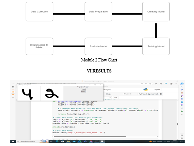Click the 'Data Preparation' flowchart box
This screenshot has height=146, width=194.
[98, 12]
